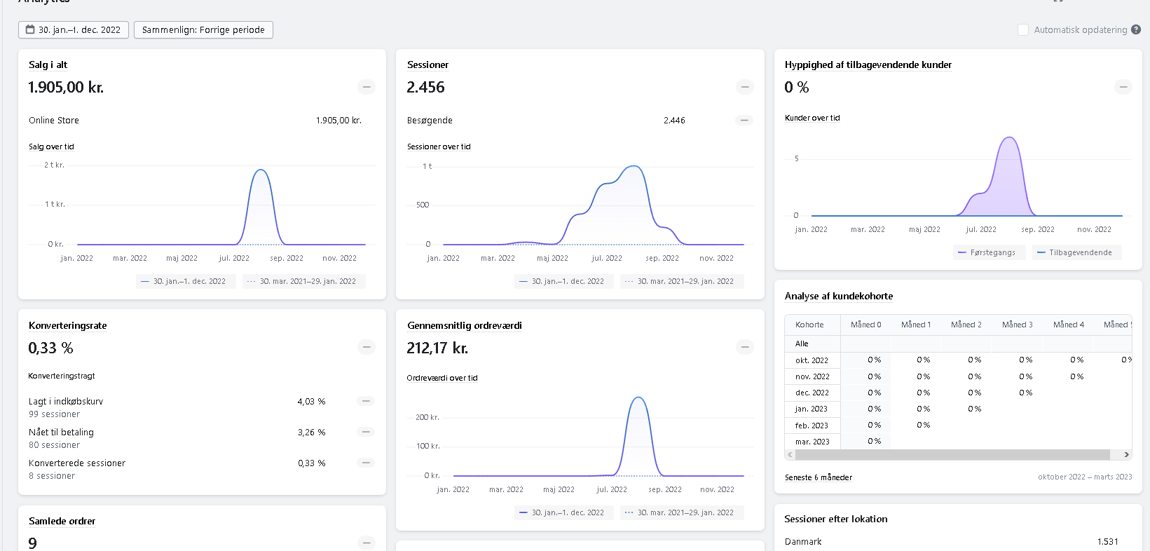
Task: Click the cohort table horizontal scrollbar
Action: coord(953,455)
